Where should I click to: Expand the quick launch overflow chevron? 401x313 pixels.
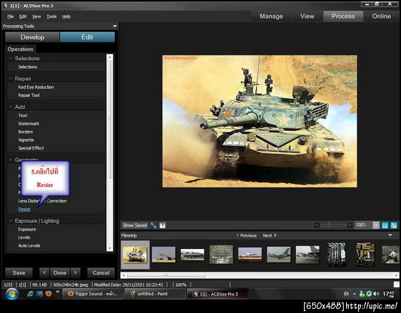click(57, 292)
